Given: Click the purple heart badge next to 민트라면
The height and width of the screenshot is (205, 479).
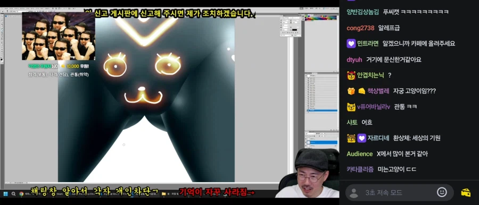Looking at the screenshot, I should pos(351,44).
